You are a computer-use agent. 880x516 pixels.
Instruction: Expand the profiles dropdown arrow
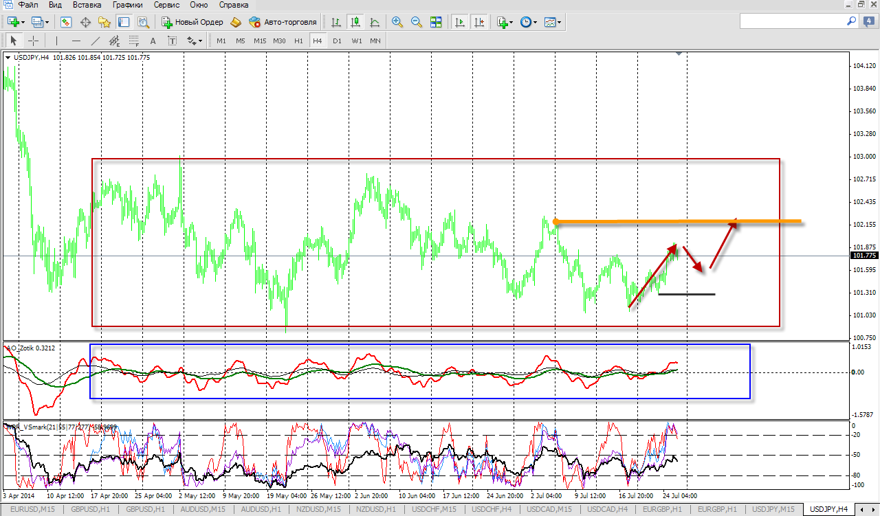47,22
